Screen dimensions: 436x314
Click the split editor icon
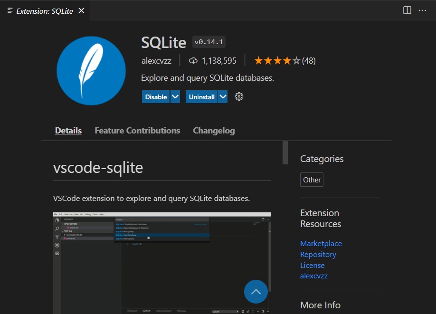407,10
